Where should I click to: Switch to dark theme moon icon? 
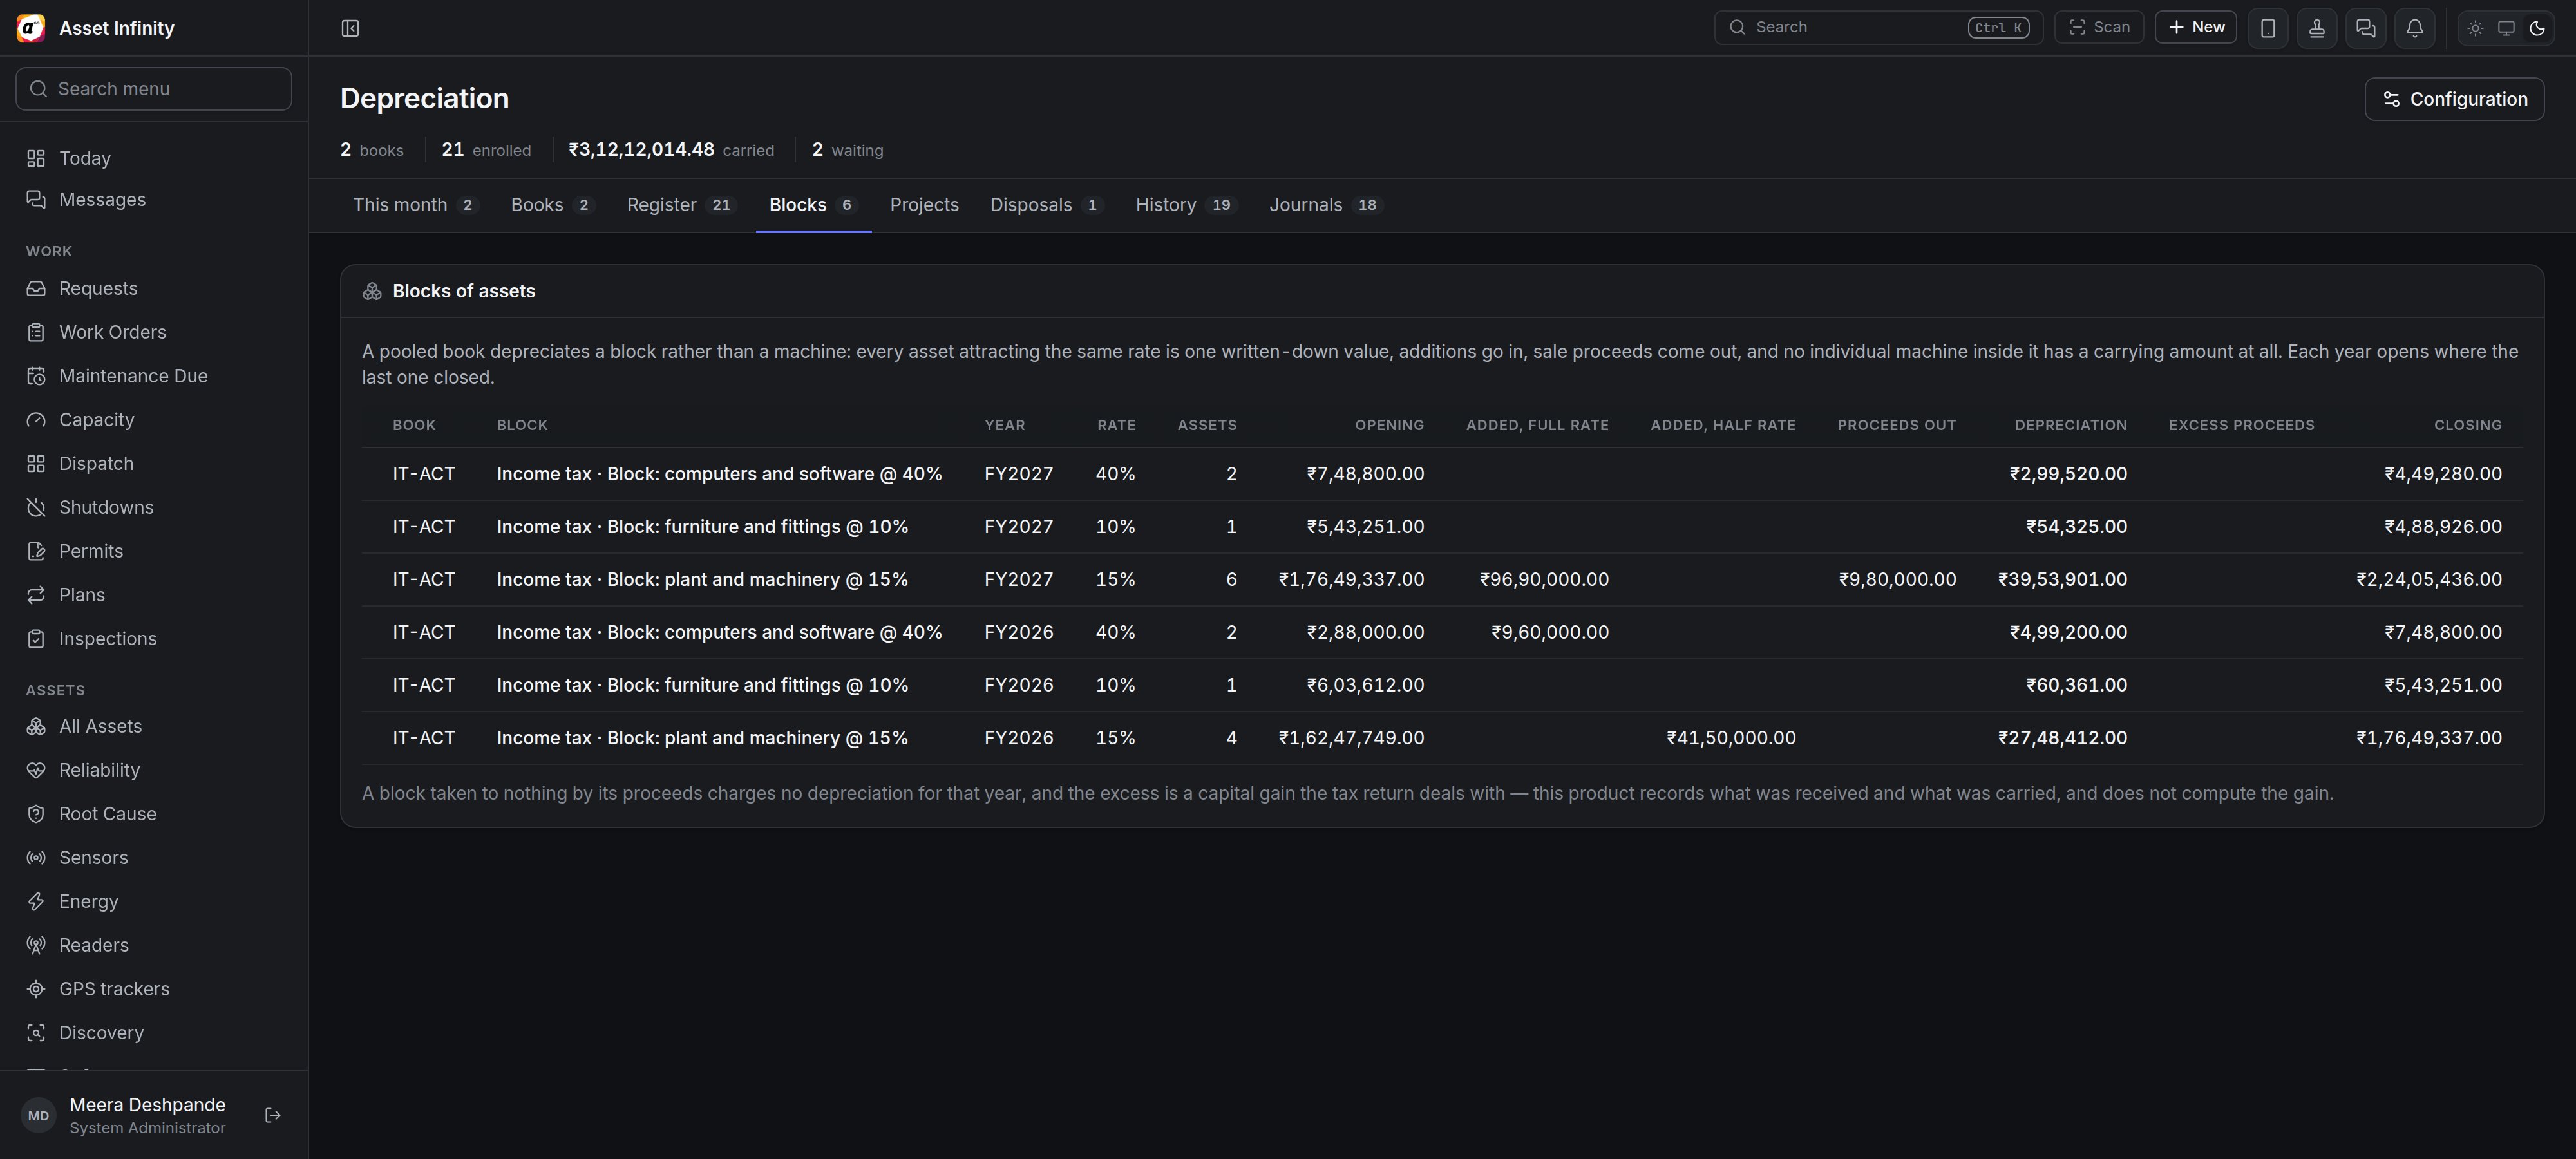(2537, 28)
